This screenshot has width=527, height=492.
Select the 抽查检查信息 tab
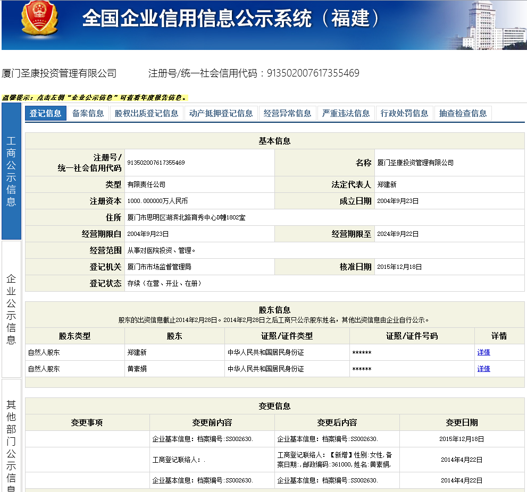[463, 113]
